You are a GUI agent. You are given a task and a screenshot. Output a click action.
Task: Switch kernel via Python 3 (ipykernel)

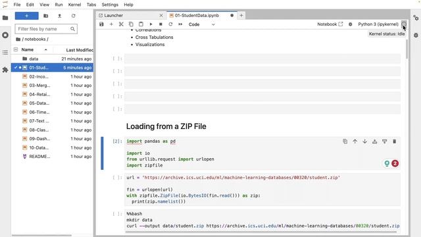(x=378, y=24)
